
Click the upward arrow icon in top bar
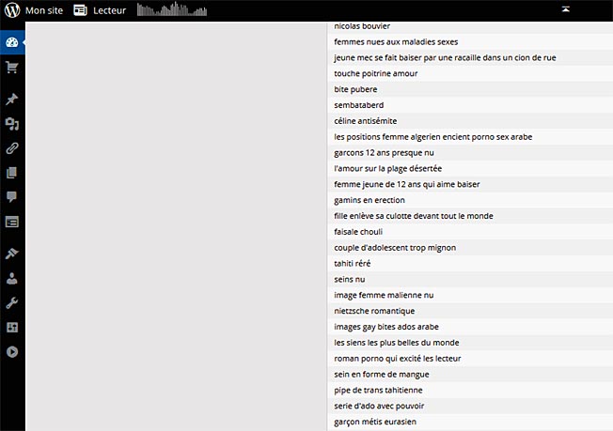click(x=565, y=8)
